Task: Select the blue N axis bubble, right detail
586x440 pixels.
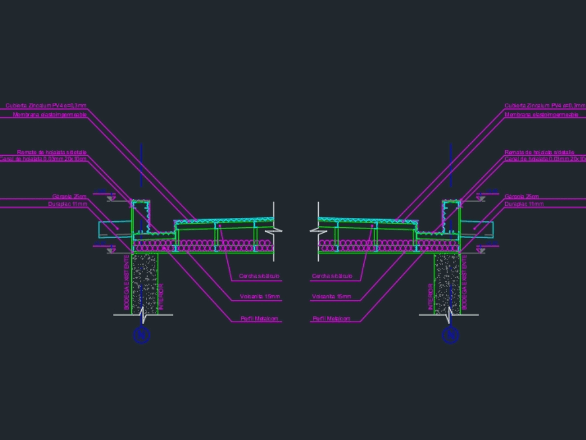Action: (451, 335)
